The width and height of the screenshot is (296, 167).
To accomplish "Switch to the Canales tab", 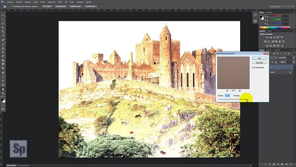I will click(269, 50).
